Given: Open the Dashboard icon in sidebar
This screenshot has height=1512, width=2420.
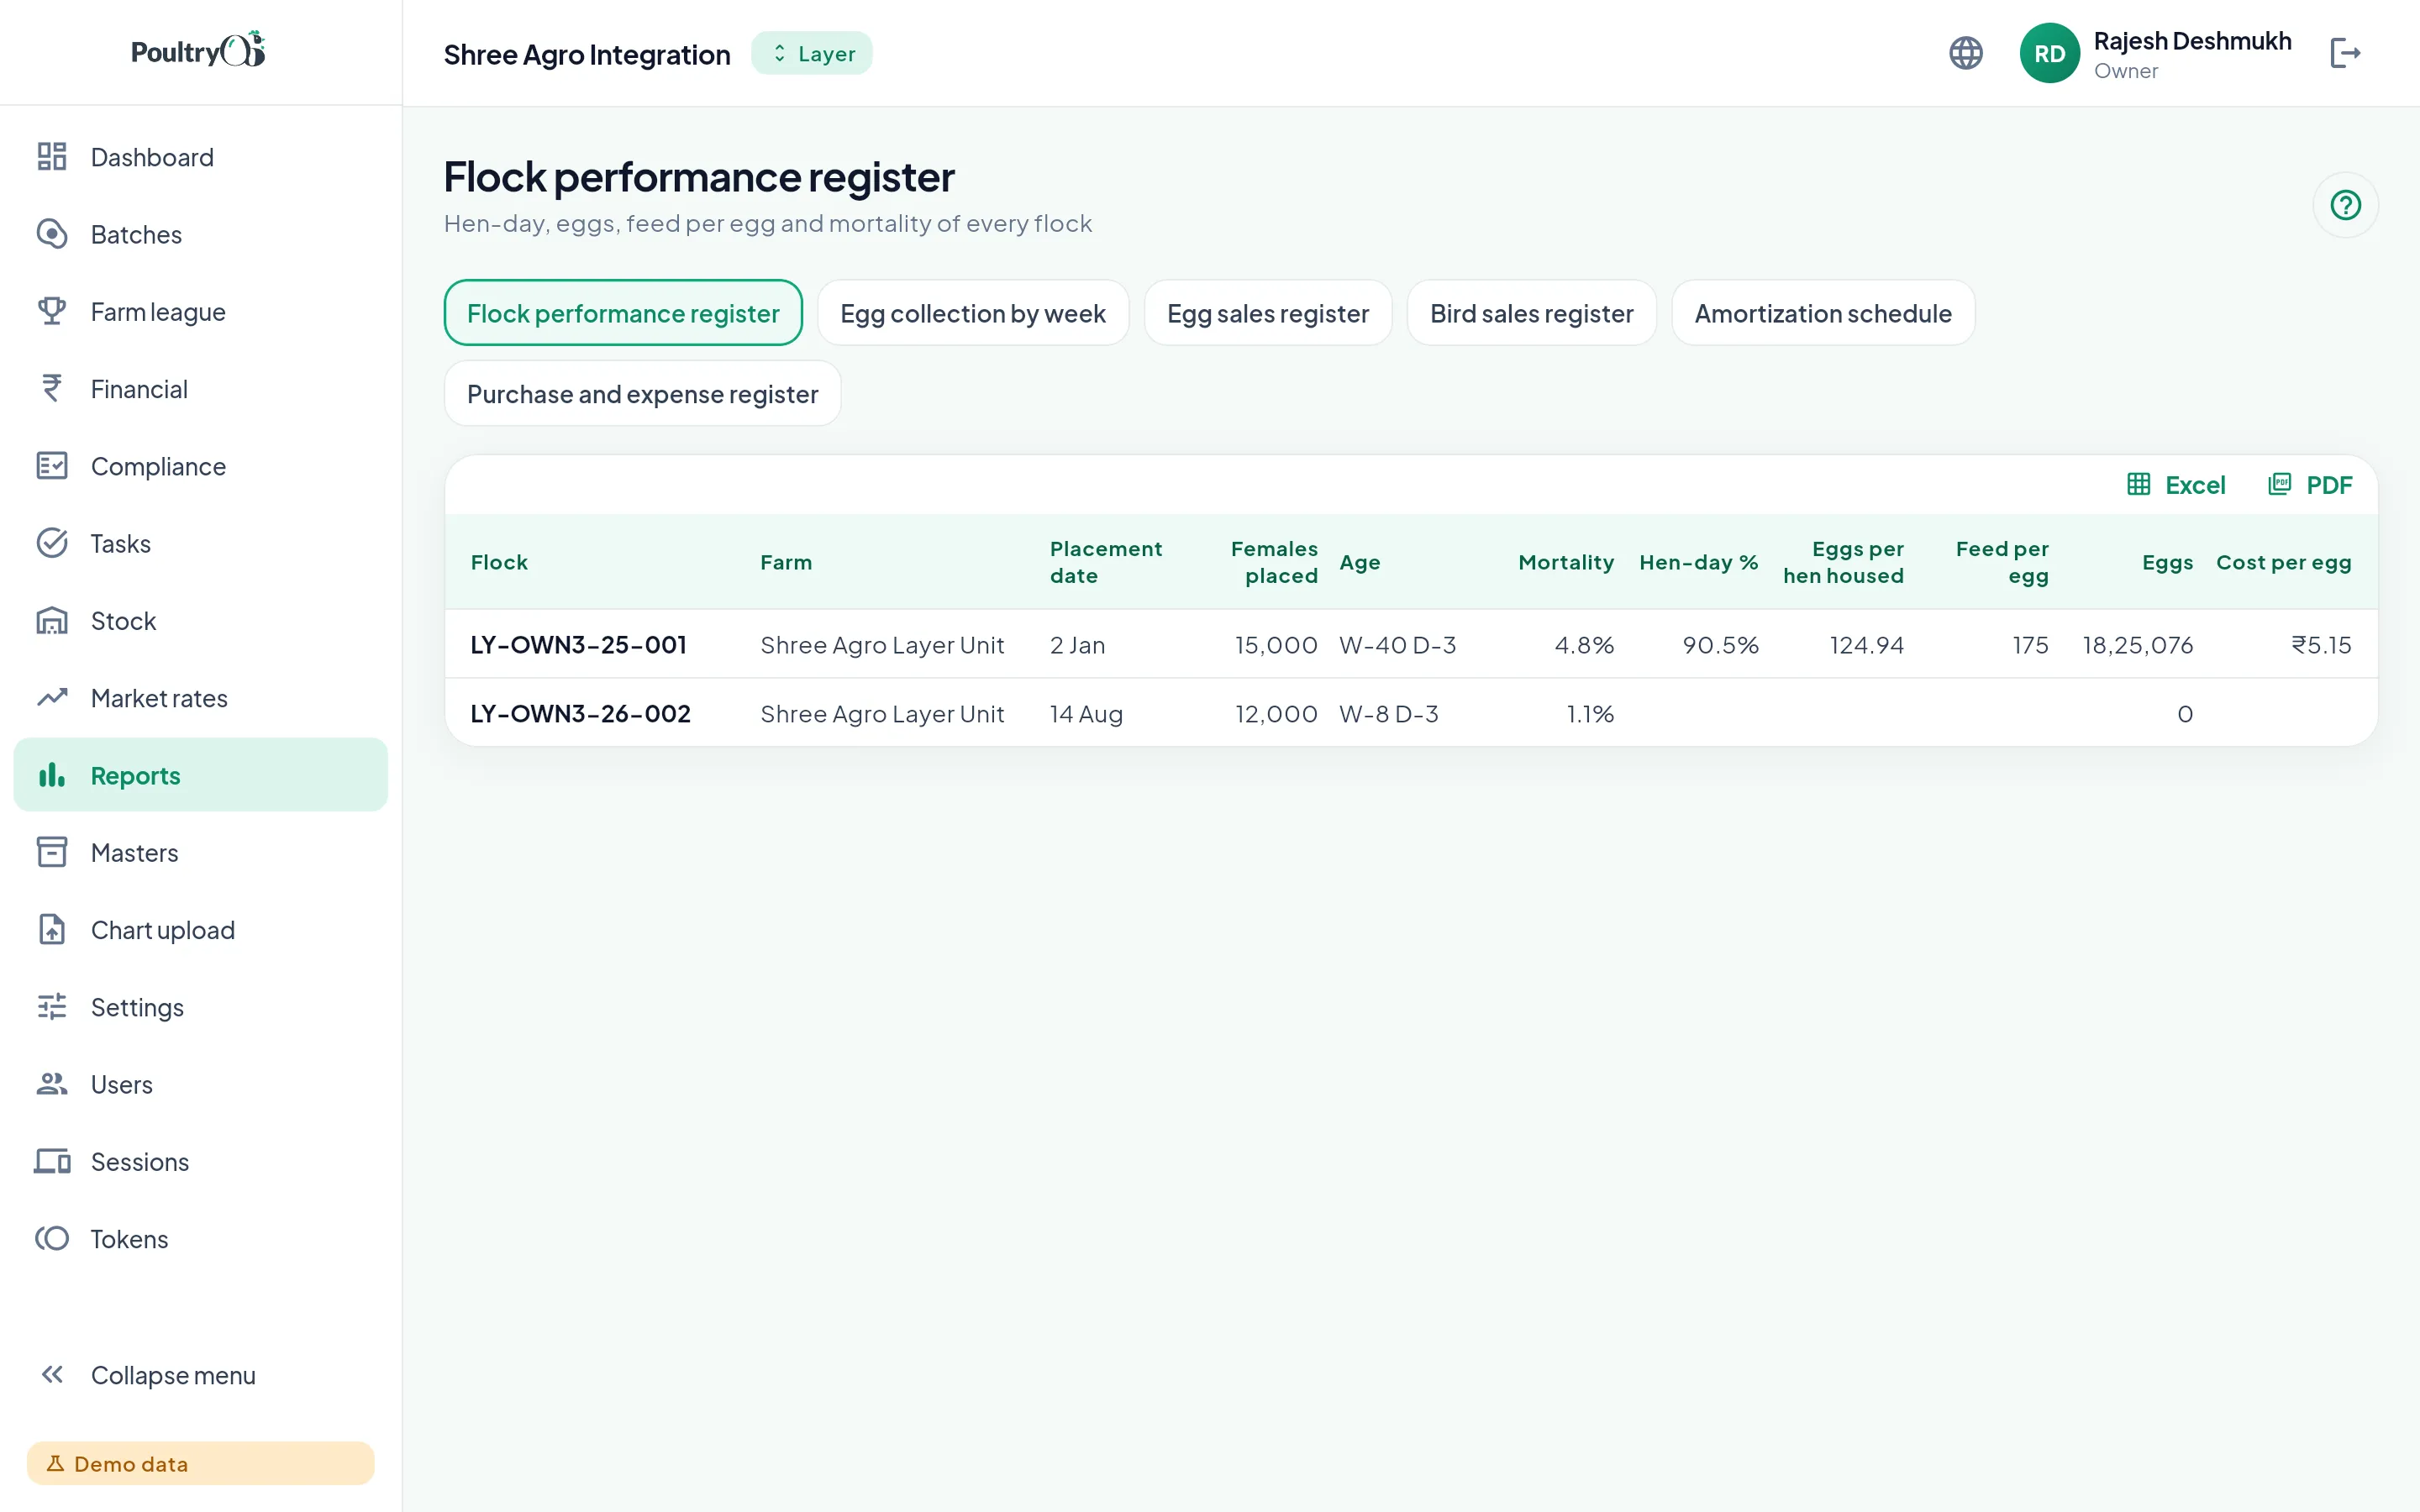Looking at the screenshot, I should (52, 157).
